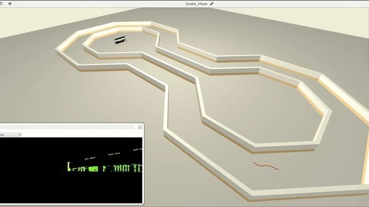Select the red snake robot in the maze
Image resolution: width=369 pixels, height=207 pixels.
point(266,166)
